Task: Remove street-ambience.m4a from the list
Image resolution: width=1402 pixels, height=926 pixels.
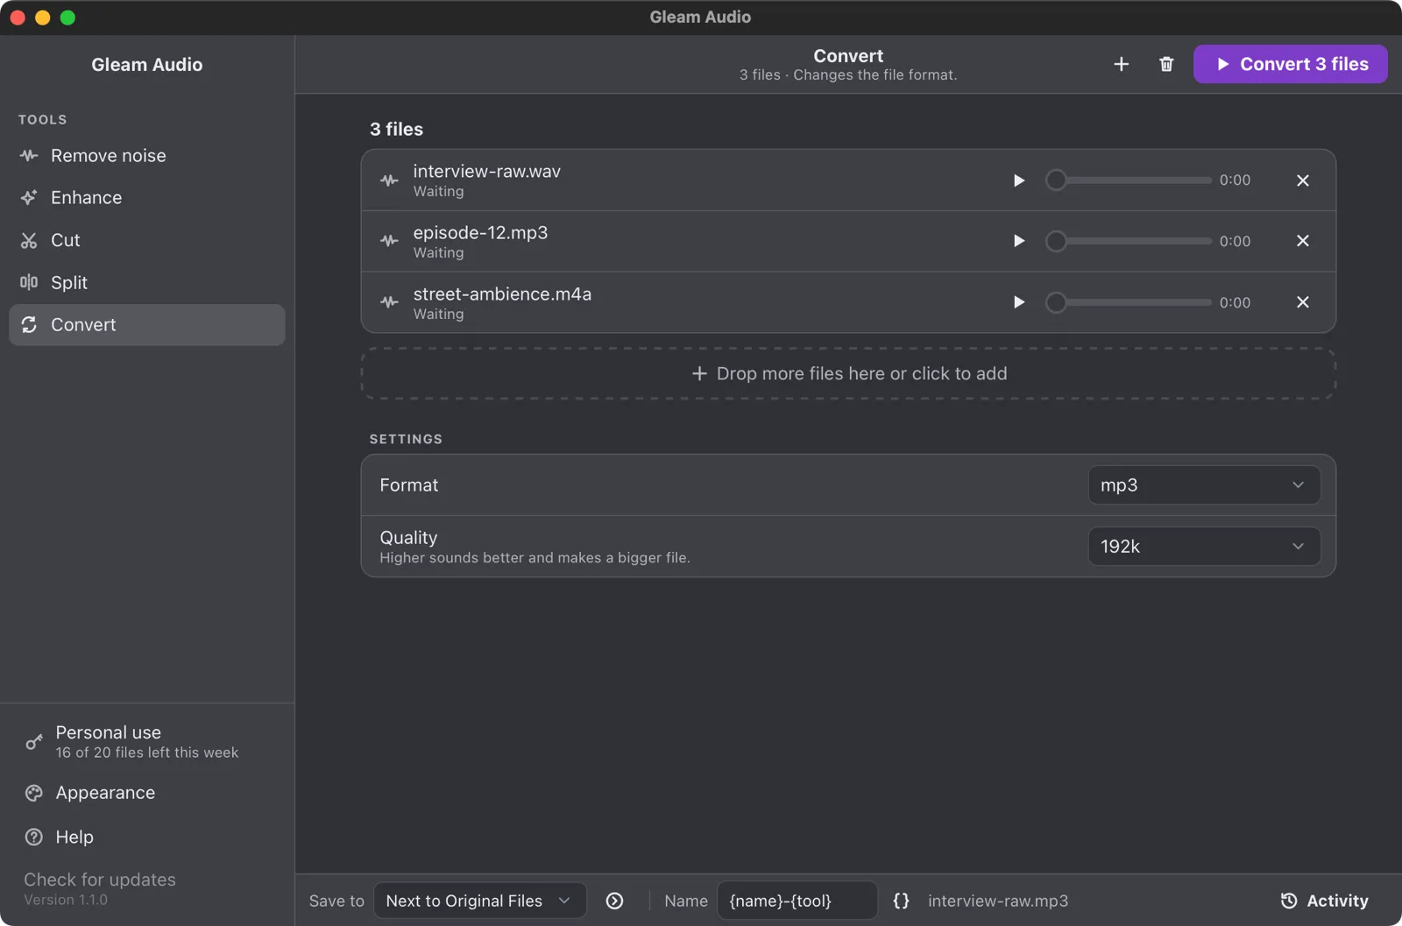Action: click(x=1303, y=302)
